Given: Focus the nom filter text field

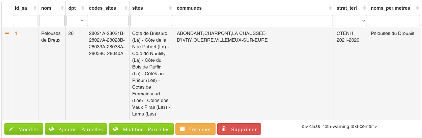Looking at the screenshot, I should point(52,20).
